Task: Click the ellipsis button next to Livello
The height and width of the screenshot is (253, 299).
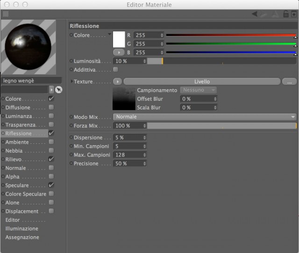Action: [x=289, y=82]
